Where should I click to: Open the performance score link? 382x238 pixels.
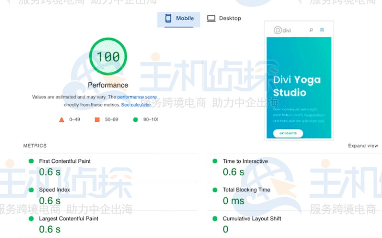[137, 97]
